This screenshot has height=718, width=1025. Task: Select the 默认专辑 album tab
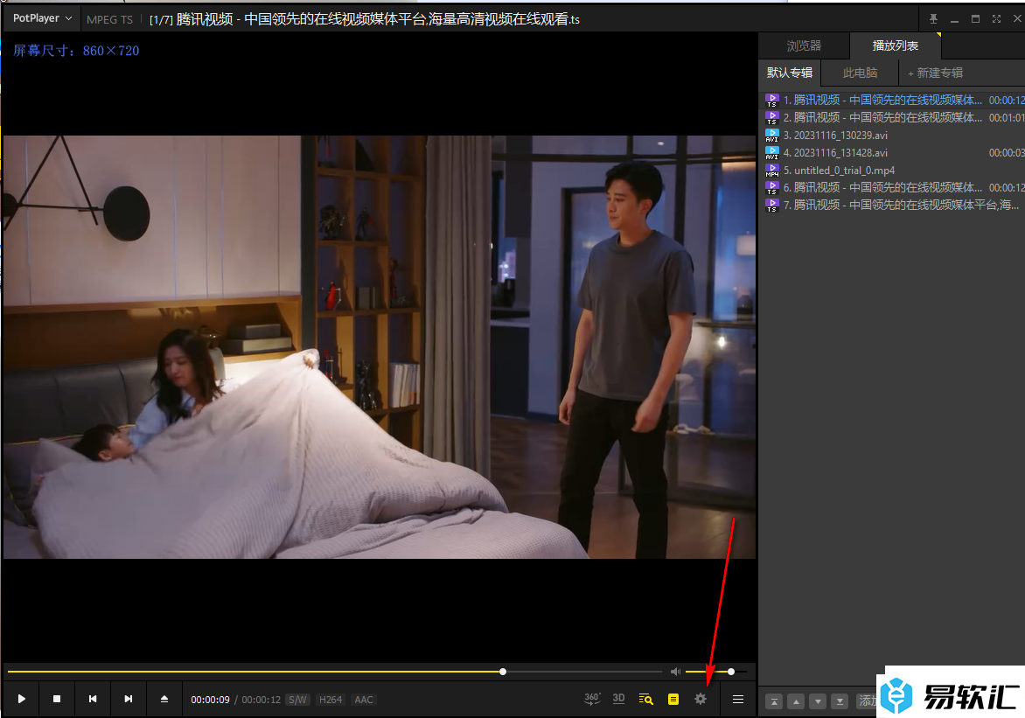pyautogui.click(x=790, y=73)
